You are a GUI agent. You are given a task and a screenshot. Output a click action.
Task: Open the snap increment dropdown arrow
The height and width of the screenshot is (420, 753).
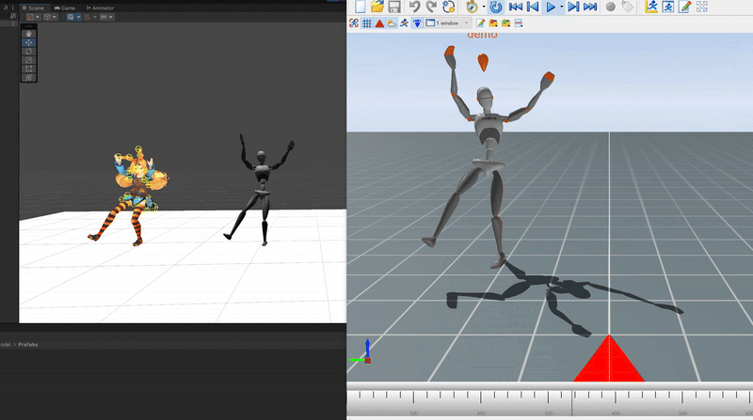pyautogui.click(x=111, y=17)
